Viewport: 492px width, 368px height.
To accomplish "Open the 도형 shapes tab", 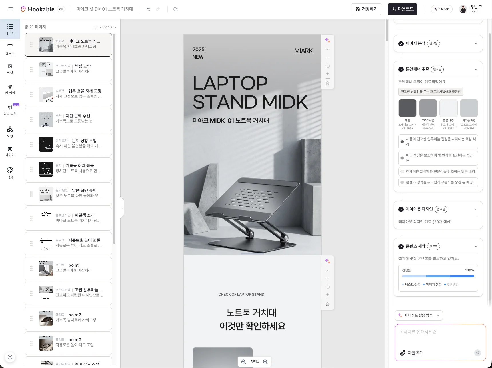I will pyautogui.click(x=10, y=132).
